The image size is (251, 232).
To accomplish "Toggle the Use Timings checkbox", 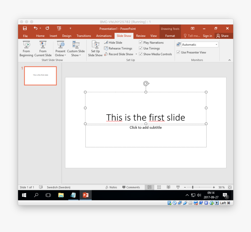I will pos(141,49).
